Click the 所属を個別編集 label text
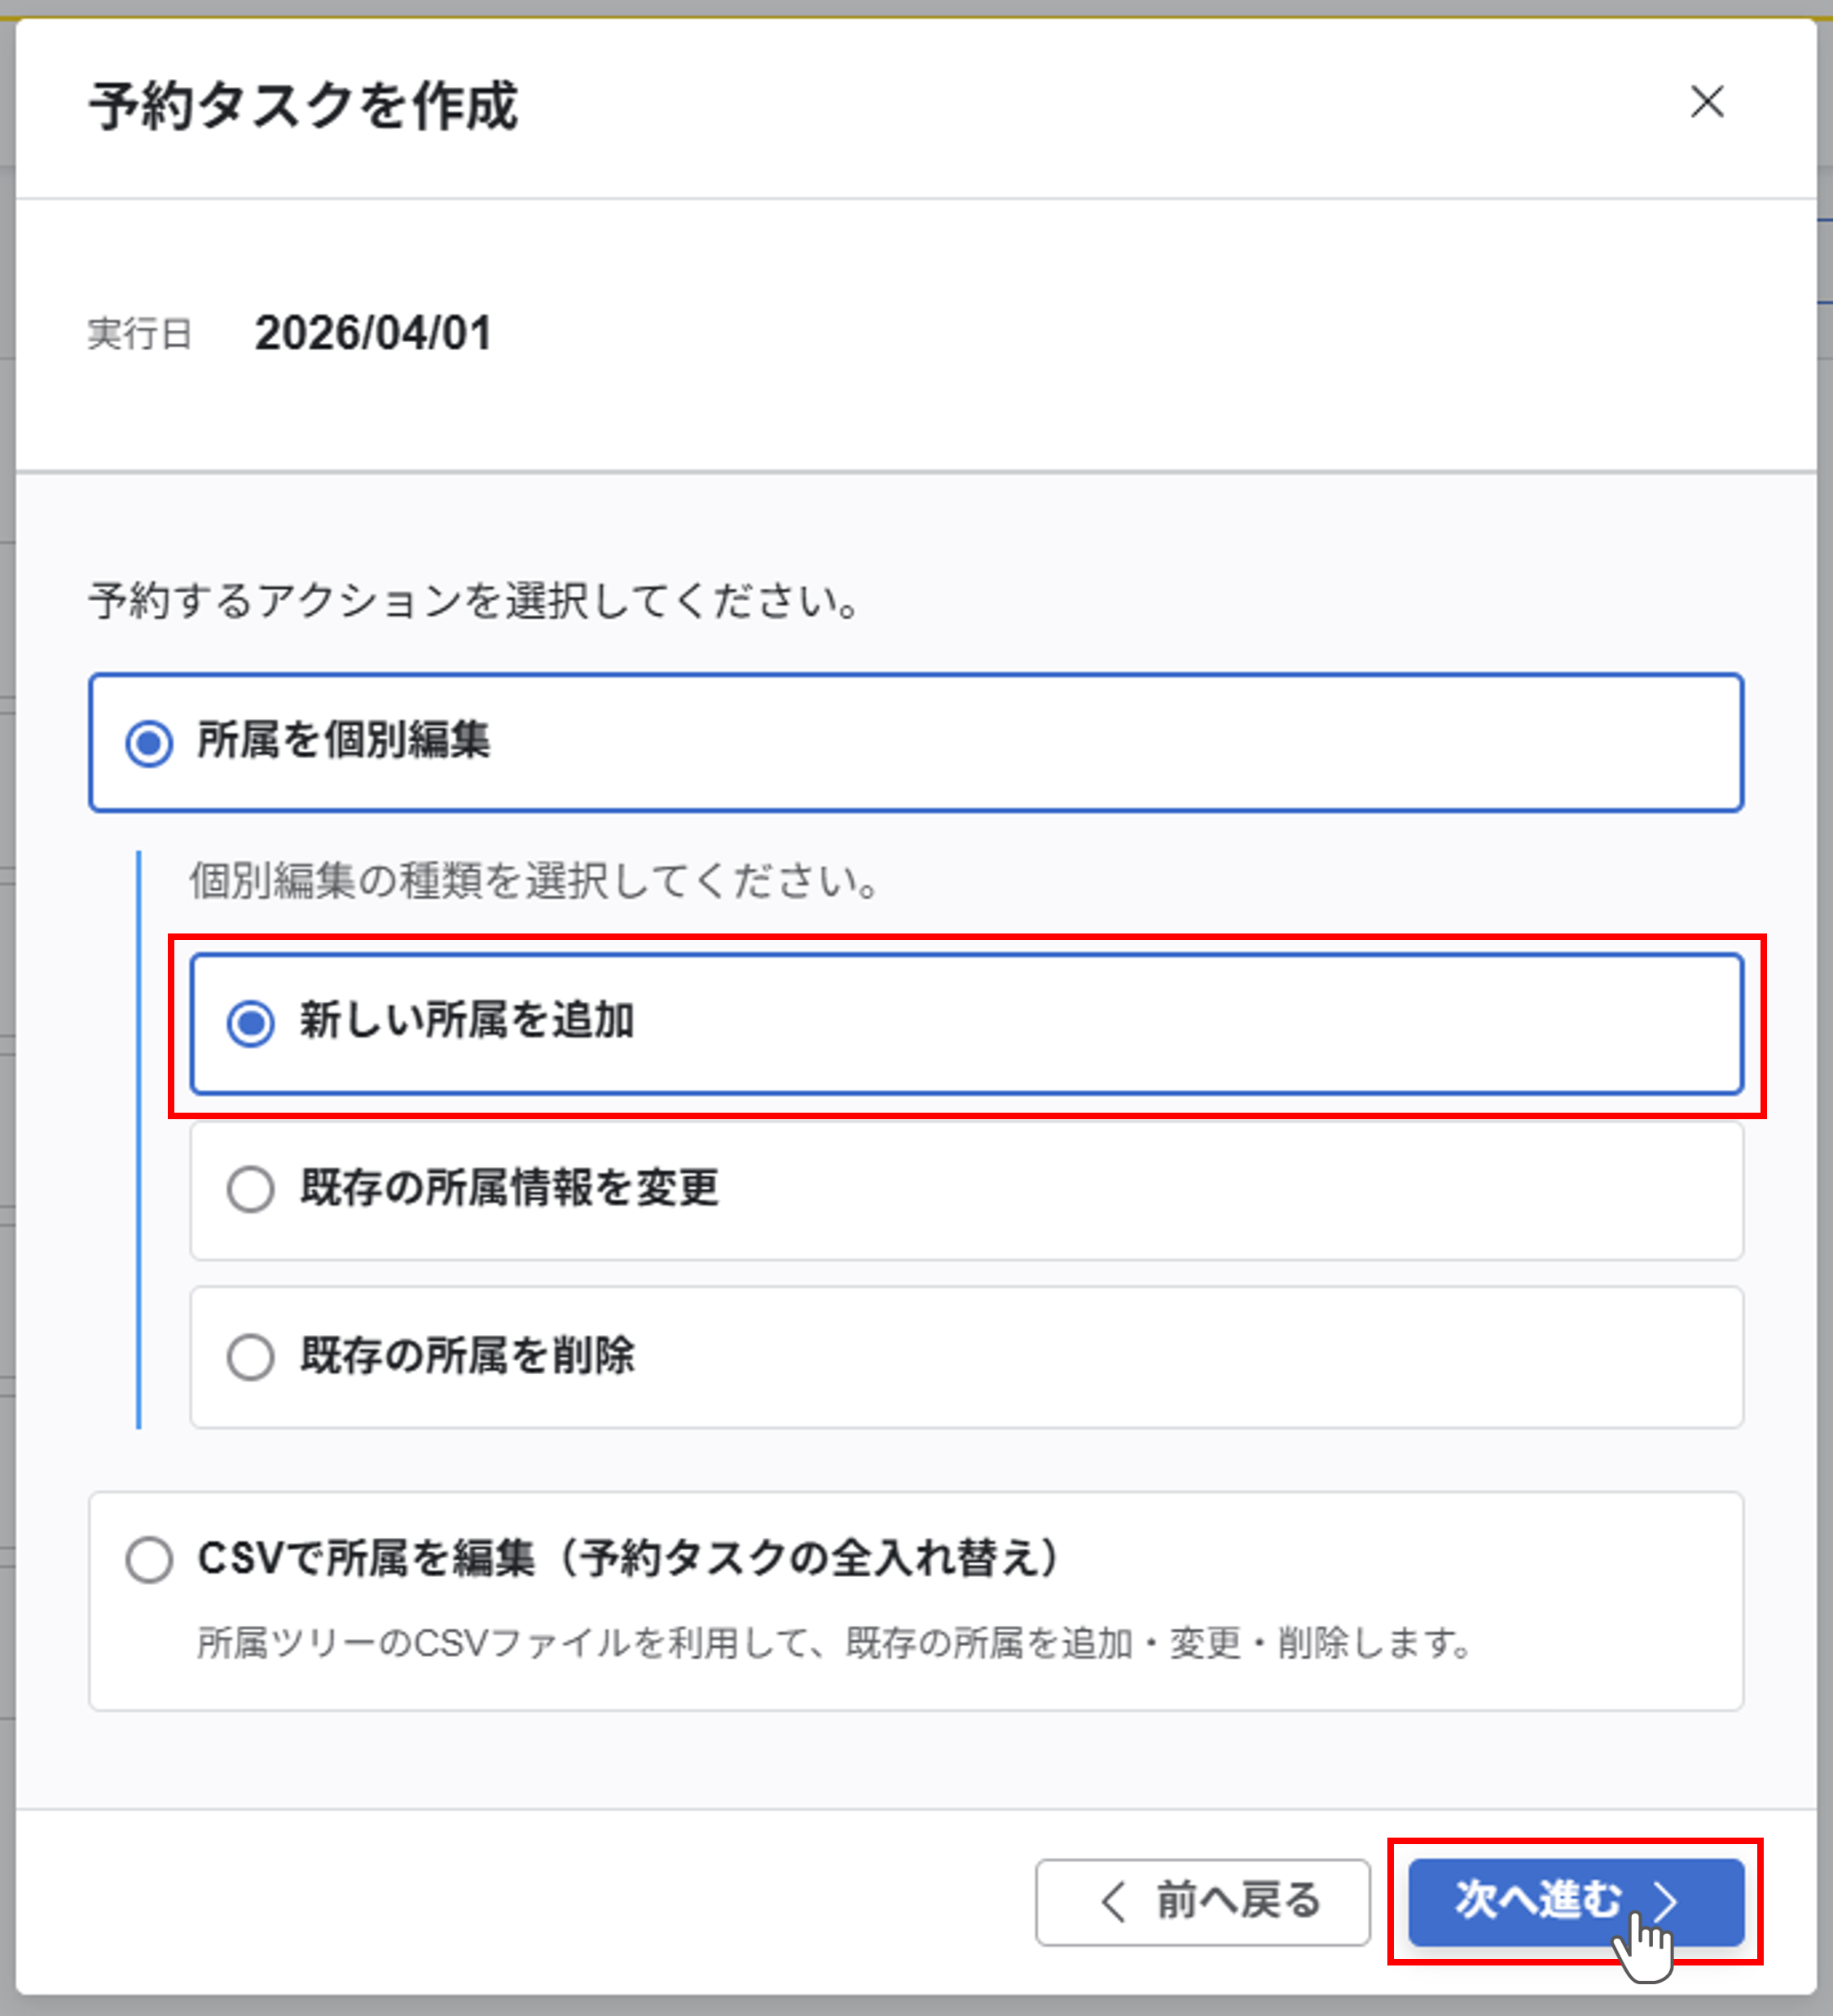This screenshot has width=1833, height=2016. coord(343,741)
